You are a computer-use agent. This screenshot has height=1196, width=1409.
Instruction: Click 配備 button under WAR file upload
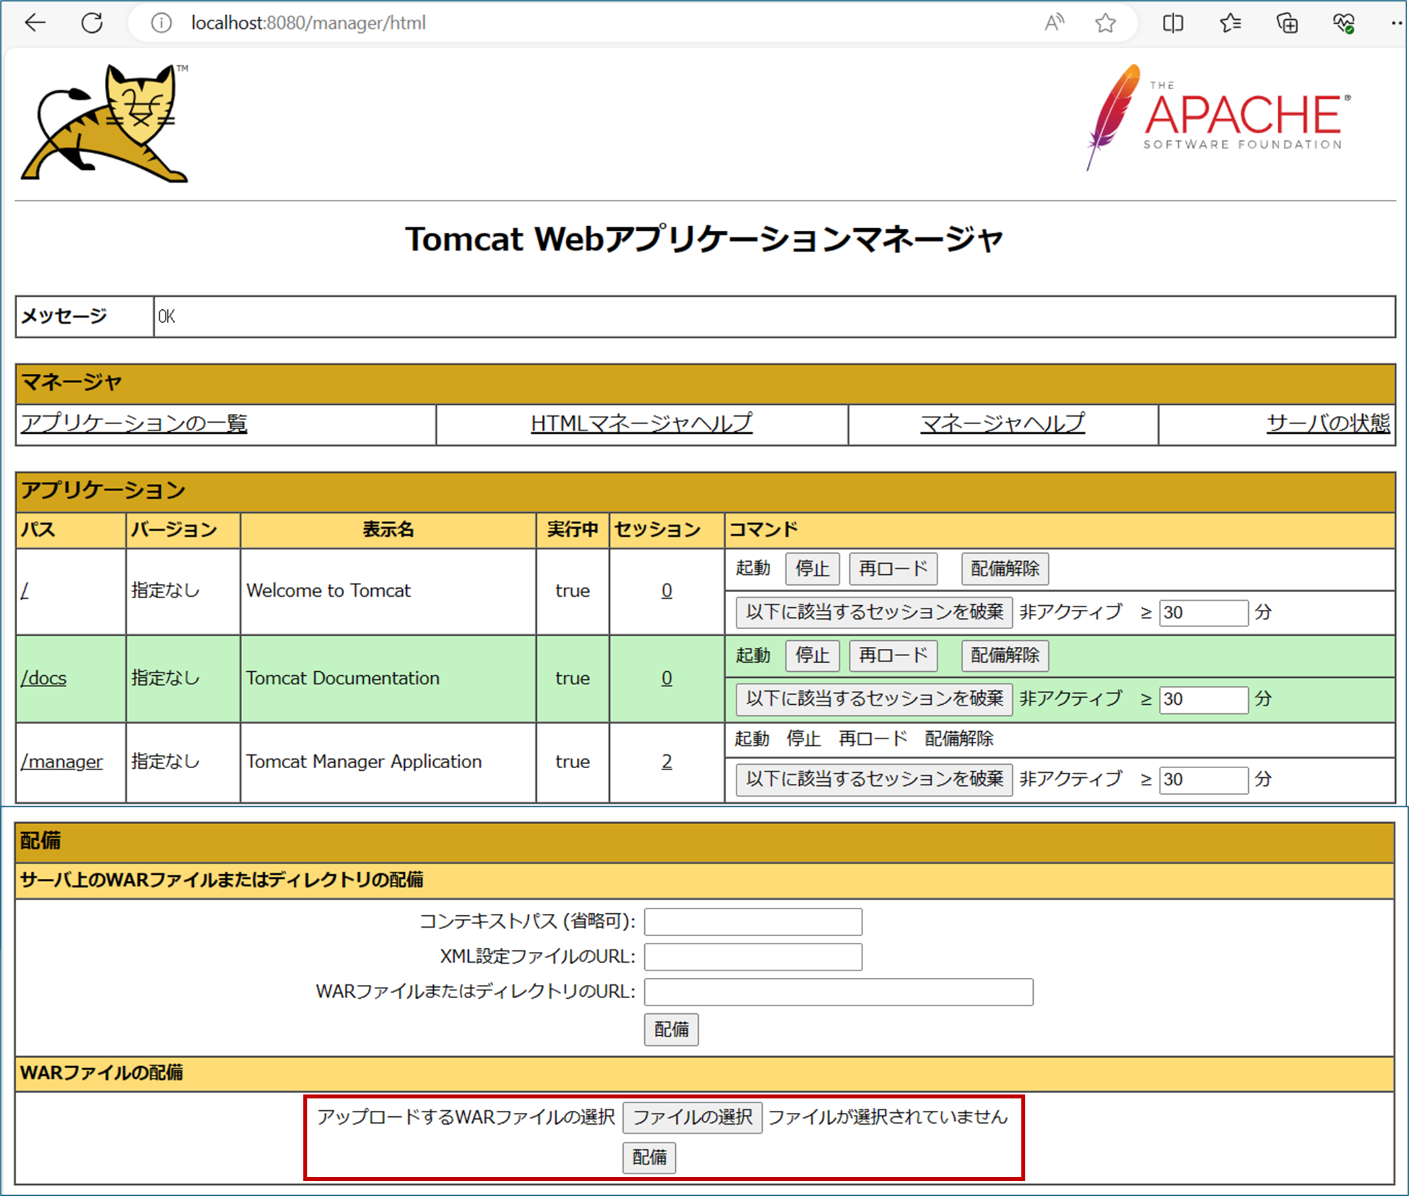649,1157
